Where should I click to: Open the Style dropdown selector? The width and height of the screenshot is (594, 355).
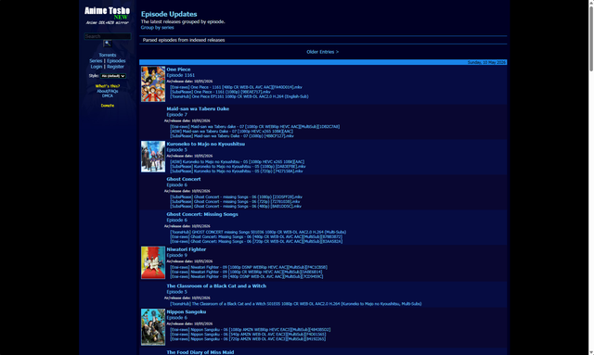(x=113, y=76)
